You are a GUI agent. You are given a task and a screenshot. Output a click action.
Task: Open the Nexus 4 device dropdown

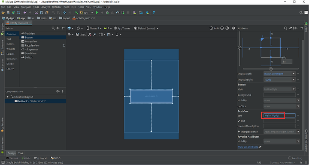[94, 28]
